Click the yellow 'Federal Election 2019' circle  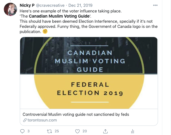click(89, 92)
